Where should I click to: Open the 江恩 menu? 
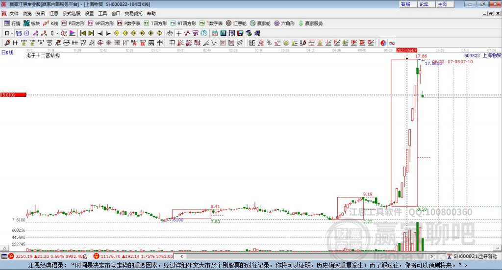click(x=53, y=13)
